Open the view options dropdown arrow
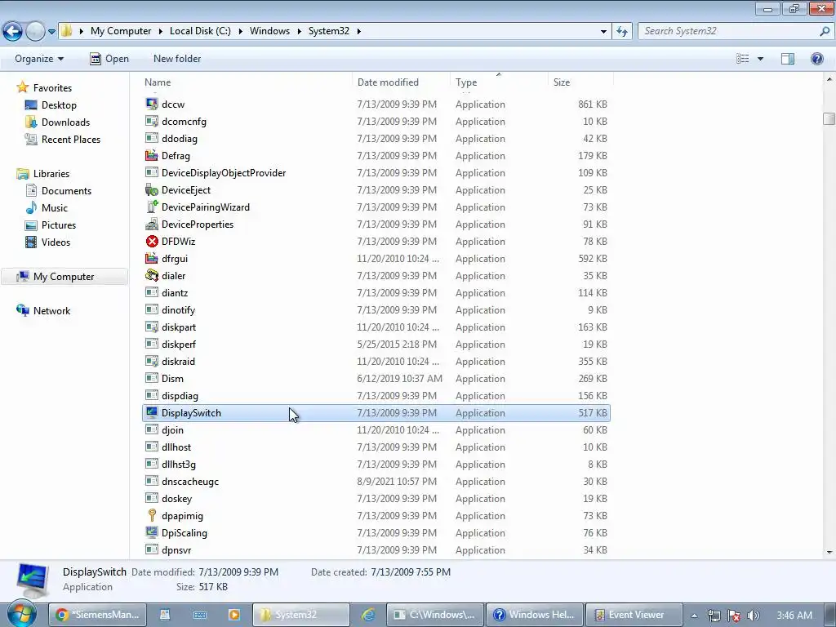This screenshot has height=627, width=836. (x=760, y=59)
